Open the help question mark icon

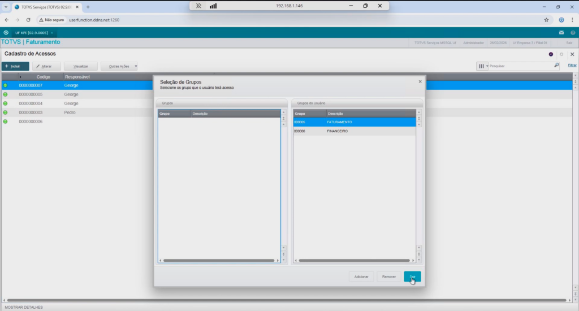[x=572, y=33]
